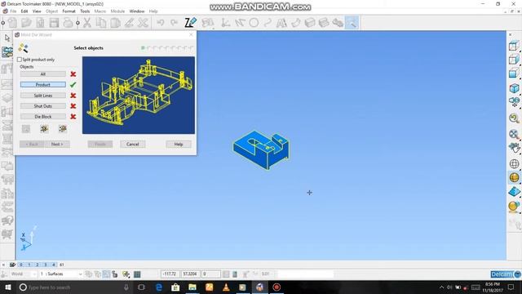Screen dimensions: 522x294
Task: Click the grid icon in status bar
Action: (x=137, y=274)
